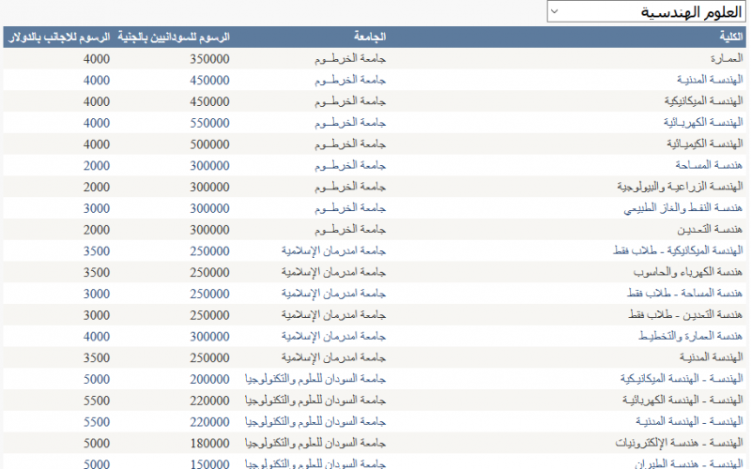Click جامعة السودان للعلوم والتكنولوجيا in هندسة الإلكترونيات row
Viewport: 751px width, 469px height.
click(315, 443)
